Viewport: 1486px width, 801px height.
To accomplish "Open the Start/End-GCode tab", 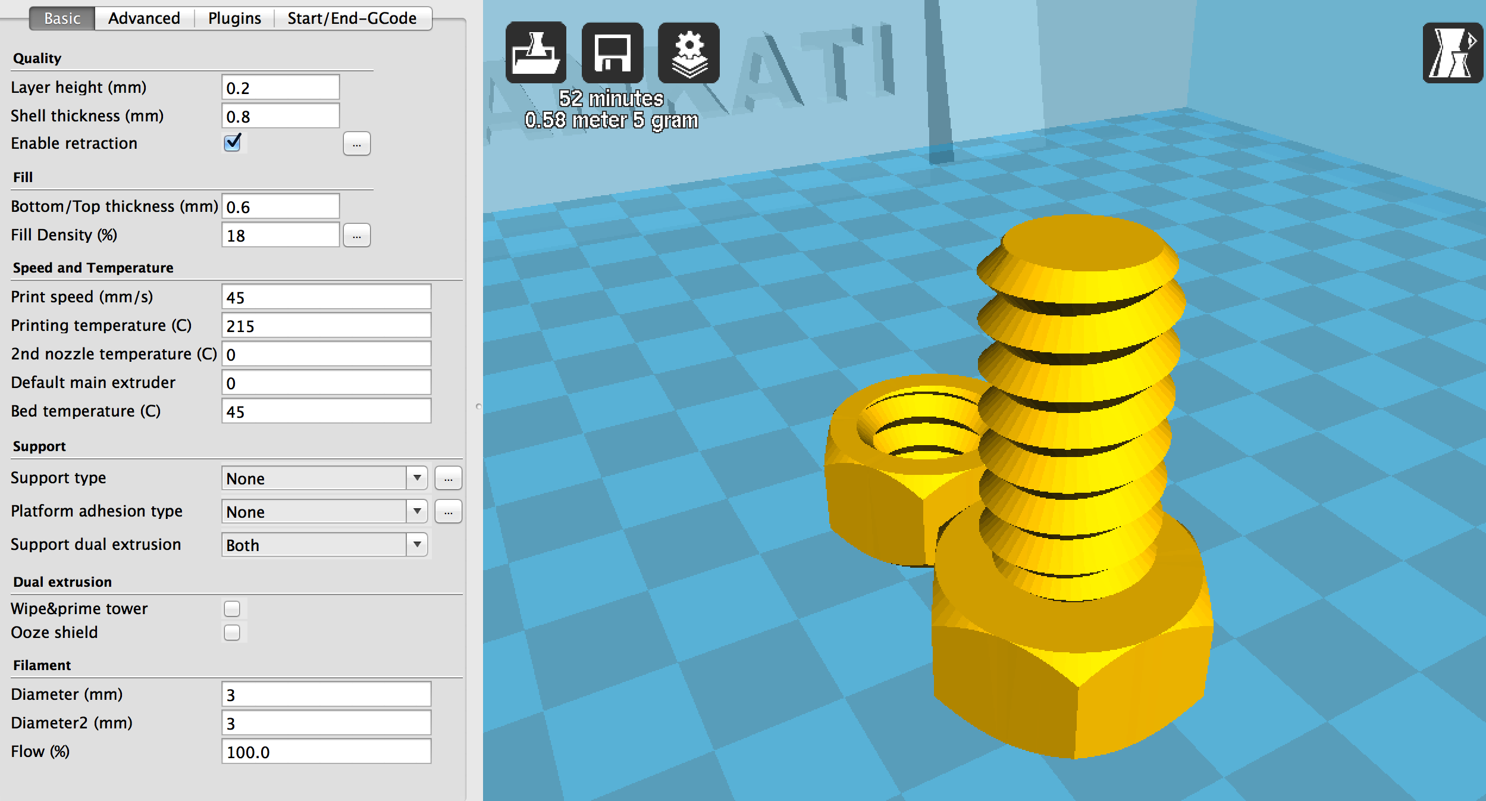I will coord(352,18).
